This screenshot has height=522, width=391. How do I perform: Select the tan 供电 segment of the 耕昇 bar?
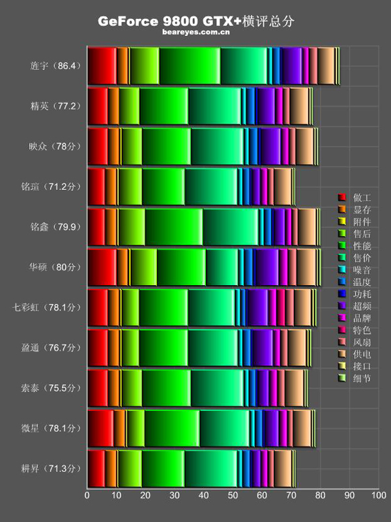point(283,468)
